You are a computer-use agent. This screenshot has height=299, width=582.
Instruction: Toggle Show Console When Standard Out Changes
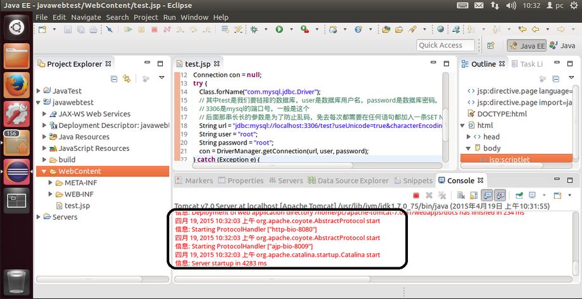(x=486, y=195)
